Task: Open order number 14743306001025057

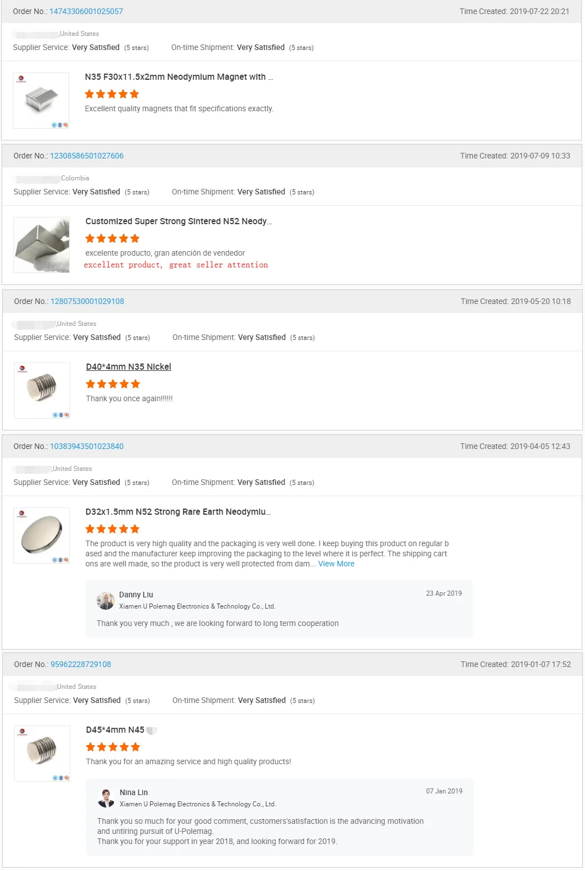Action: (x=86, y=11)
